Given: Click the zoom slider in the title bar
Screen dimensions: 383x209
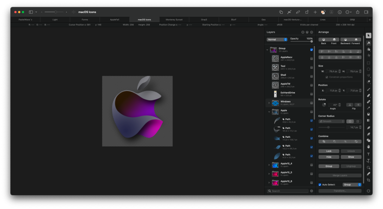Looking at the screenshot, I should coord(54,12).
